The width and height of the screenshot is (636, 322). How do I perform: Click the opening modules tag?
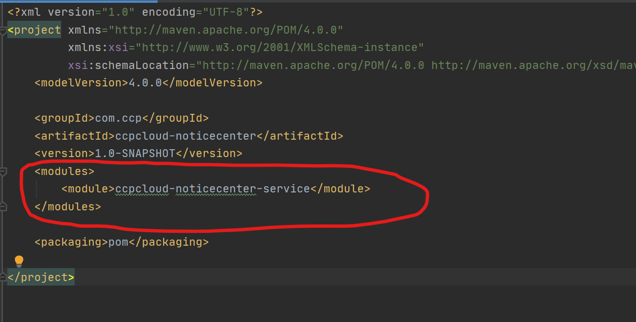coord(64,171)
